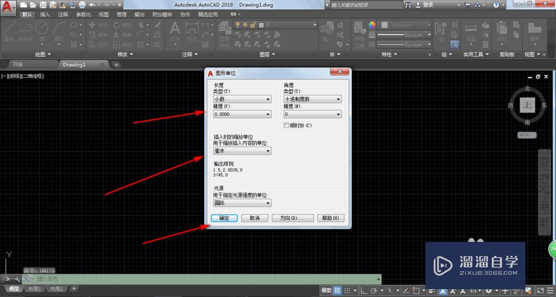Click the Match Properties icon
The width and height of the screenshot is (556, 297).
360,34
